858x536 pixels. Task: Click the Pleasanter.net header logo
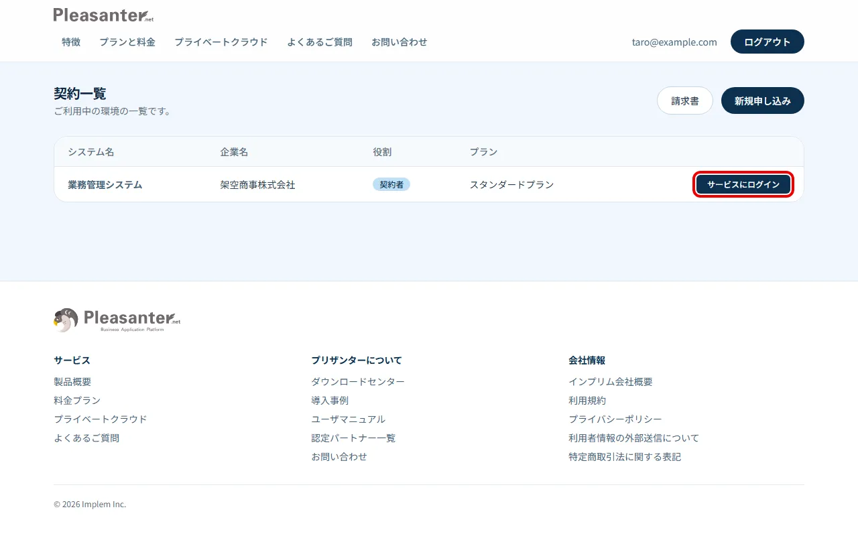pos(103,15)
